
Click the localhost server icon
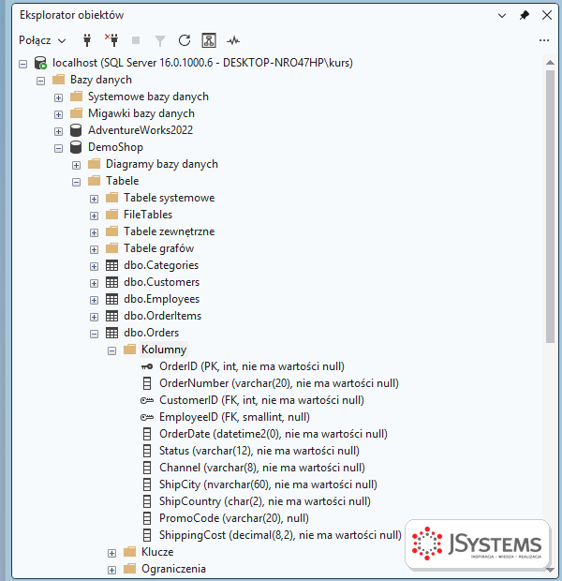pyautogui.click(x=40, y=63)
